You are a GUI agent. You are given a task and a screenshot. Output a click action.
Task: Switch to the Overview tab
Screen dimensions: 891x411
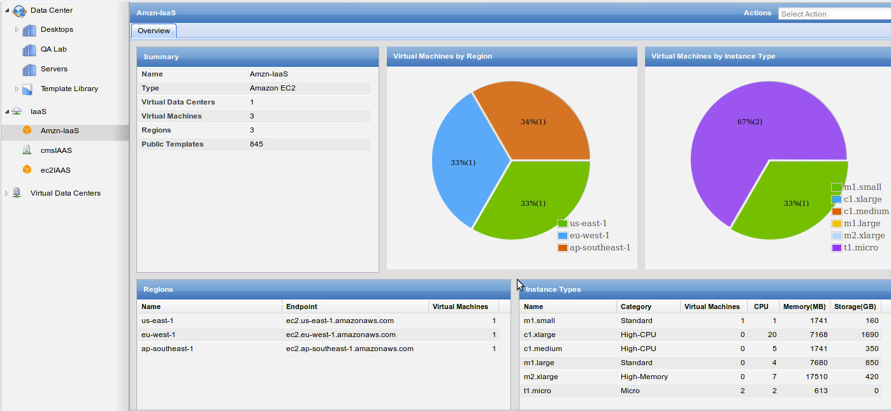154,31
